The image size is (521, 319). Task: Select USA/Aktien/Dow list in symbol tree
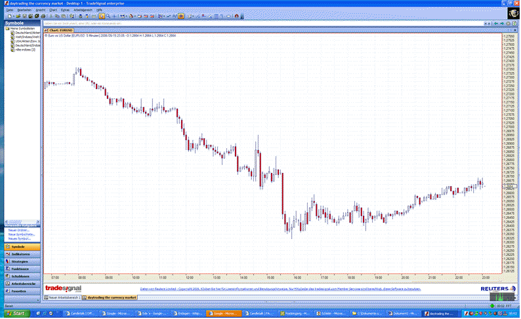pyautogui.click(x=25, y=41)
